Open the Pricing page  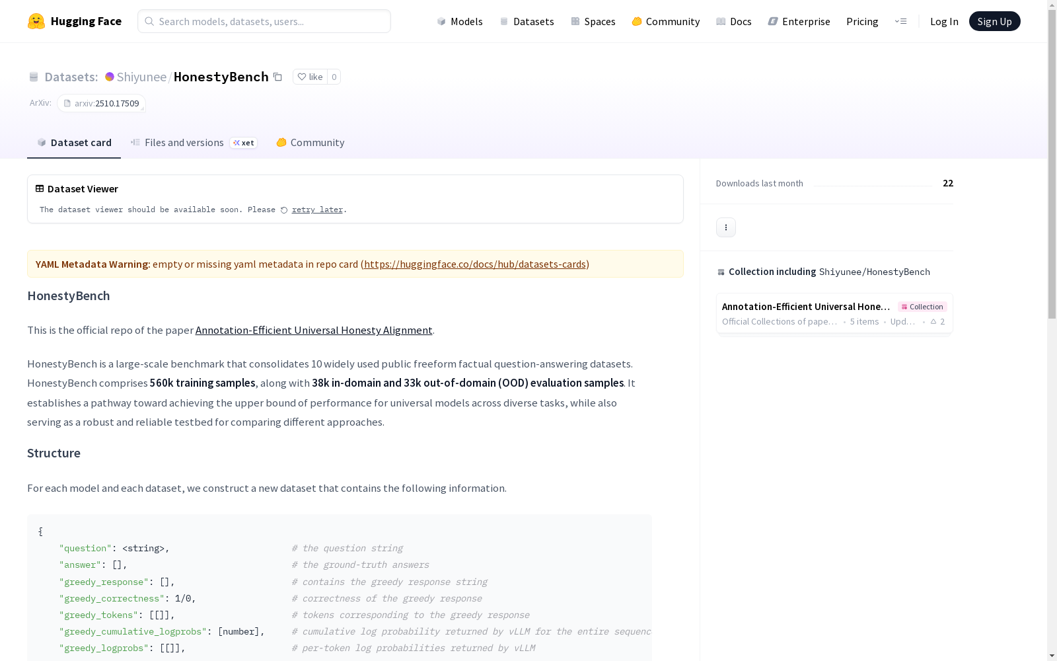(x=862, y=21)
